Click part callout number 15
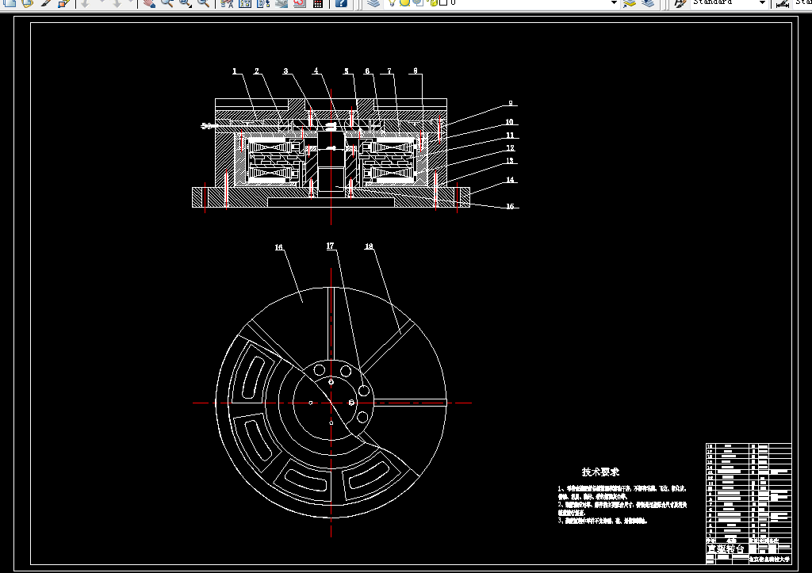The width and height of the screenshot is (812, 573). [510, 207]
